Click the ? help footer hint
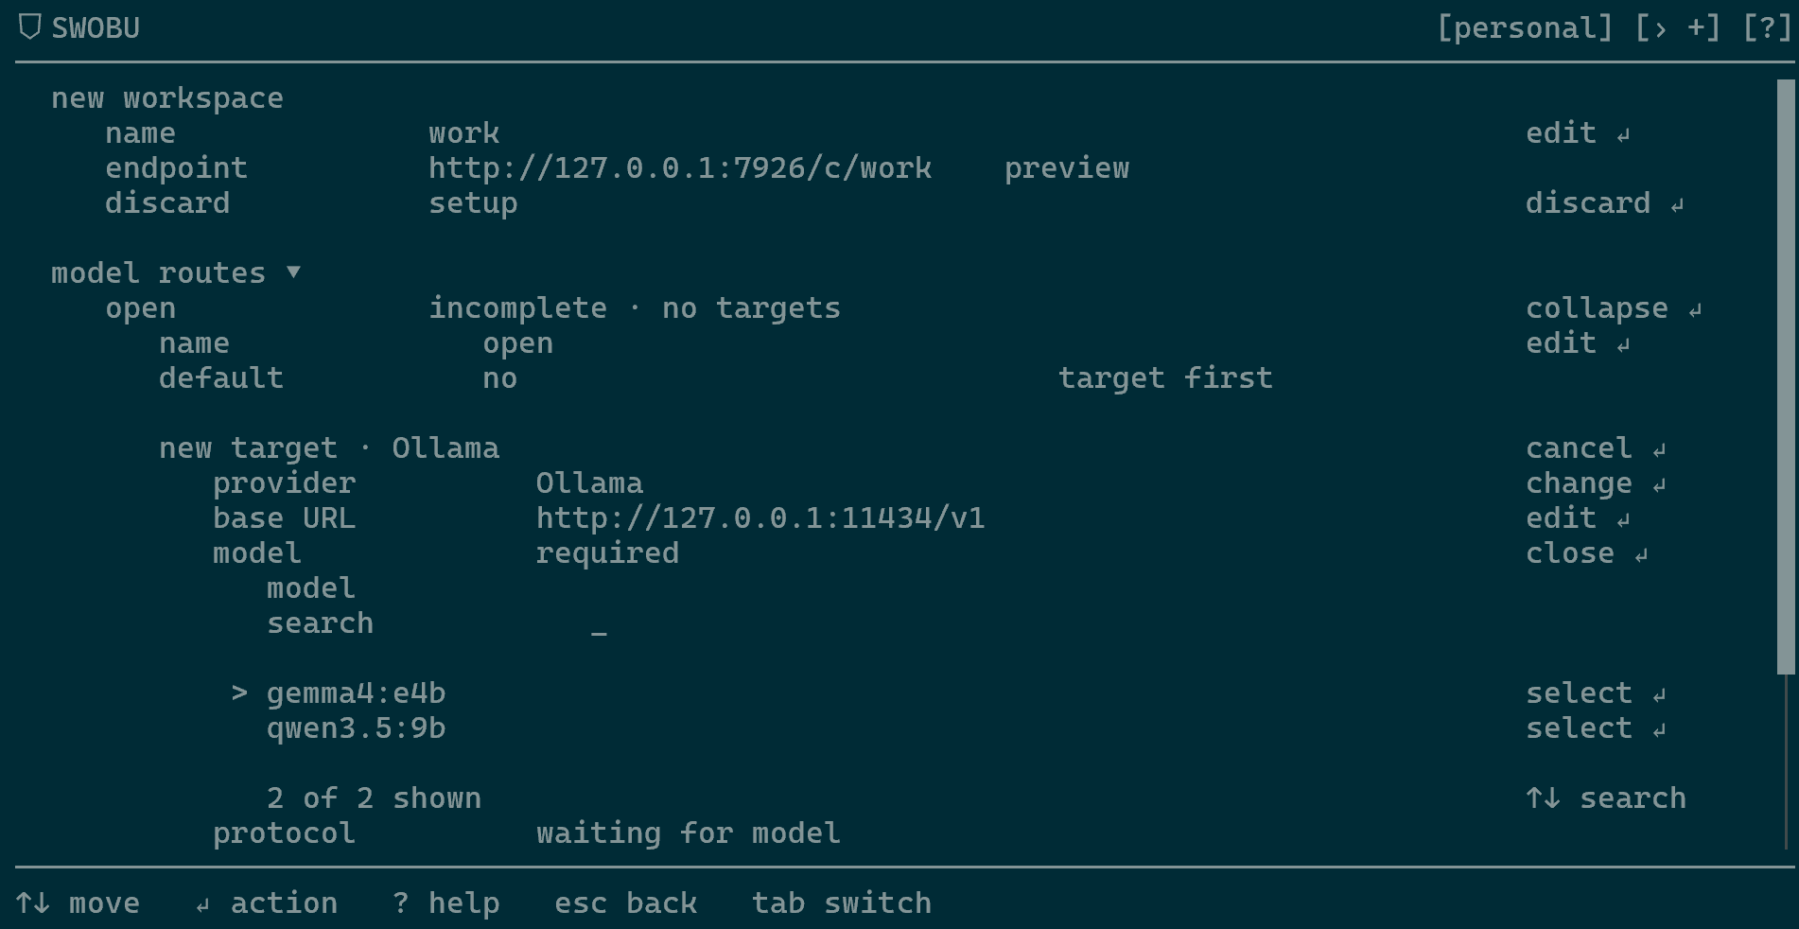Image resolution: width=1799 pixels, height=929 pixels. pos(445,903)
